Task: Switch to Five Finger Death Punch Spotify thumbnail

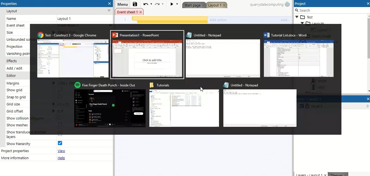Action: tap(110, 108)
